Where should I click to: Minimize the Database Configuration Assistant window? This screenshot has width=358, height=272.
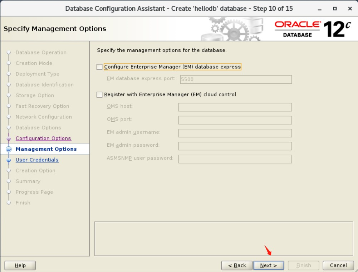(x=320, y=9)
